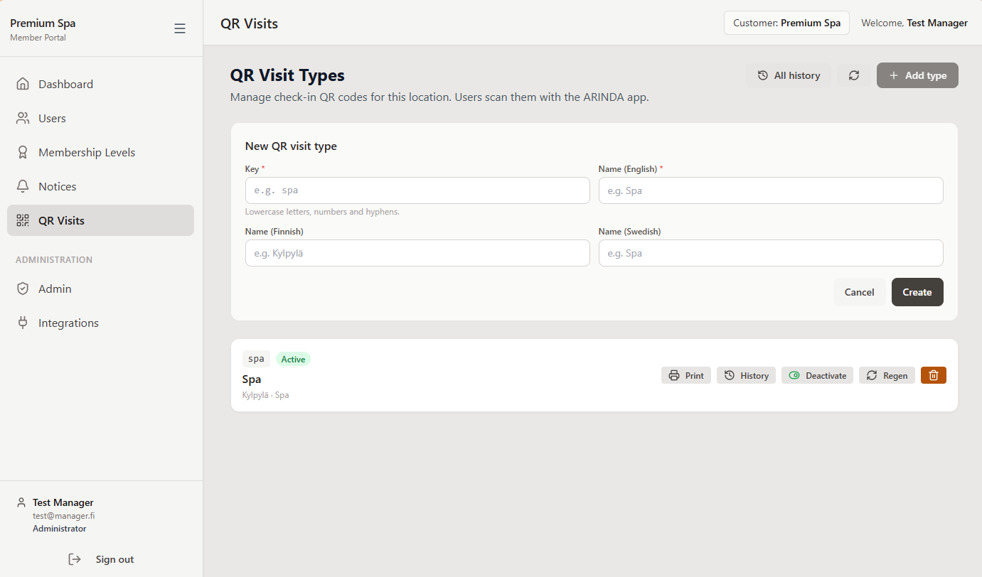
Task: Click the Active status badge on Spa
Action: coord(293,359)
